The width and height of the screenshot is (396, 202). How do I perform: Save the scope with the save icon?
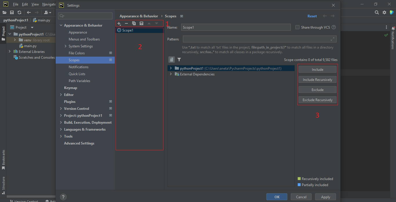coord(141,23)
